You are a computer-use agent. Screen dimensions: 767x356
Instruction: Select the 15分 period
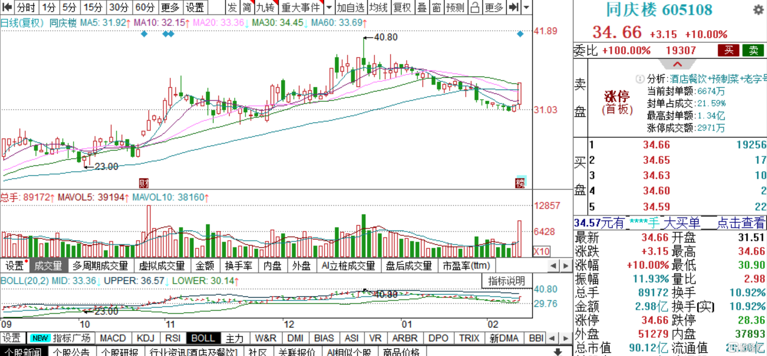pyautogui.click(x=93, y=7)
